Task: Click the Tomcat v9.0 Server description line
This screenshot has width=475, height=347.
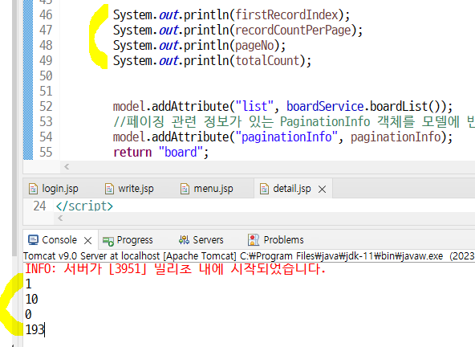Action: pos(249,256)
